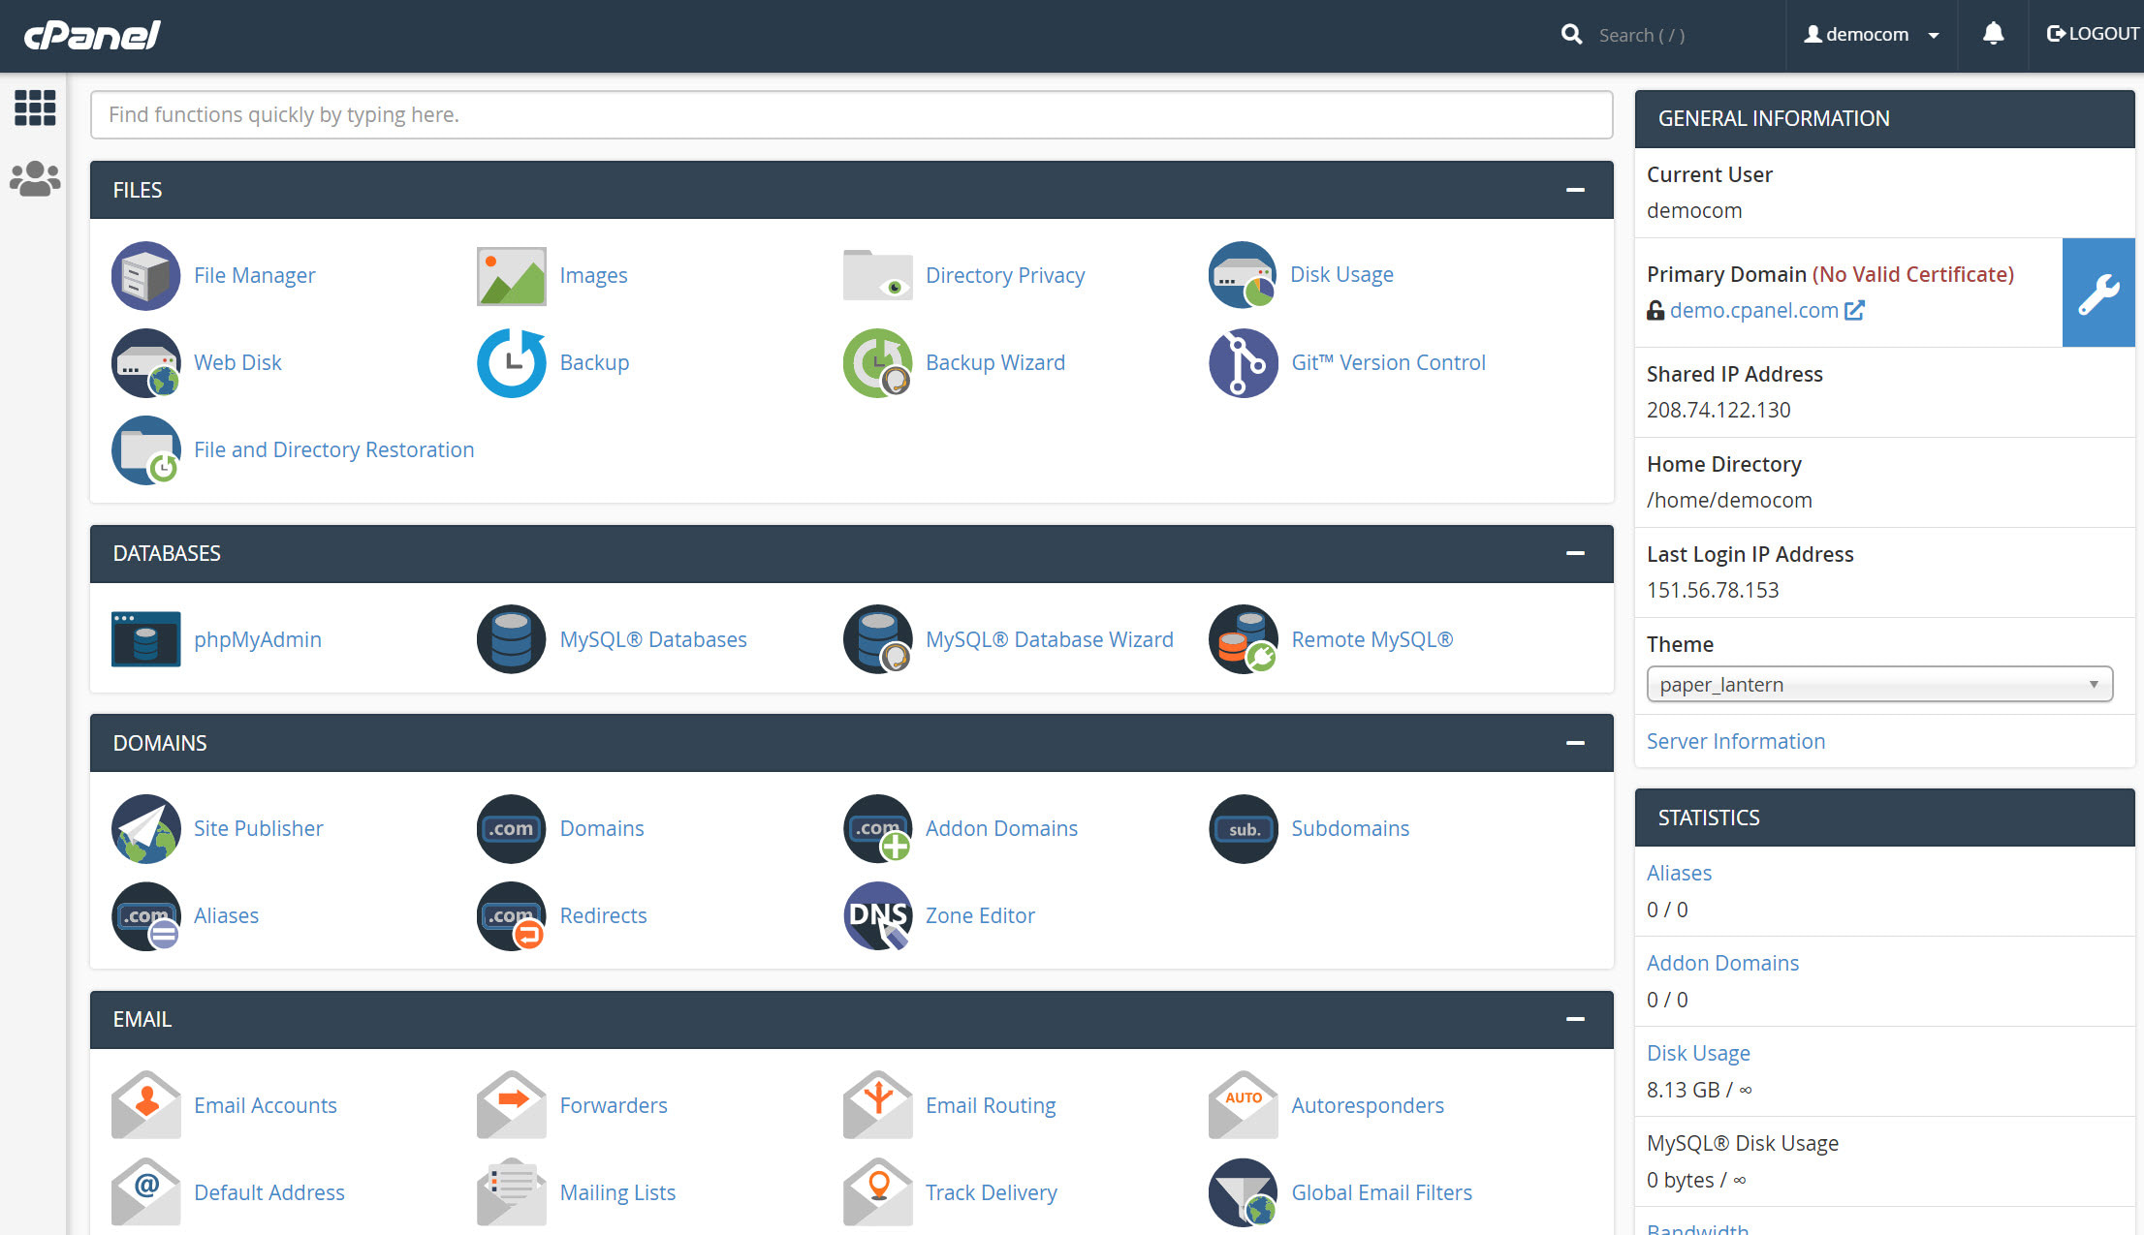This screenshot has width=2144, height=1235.
Task: Collapse the FILES section
Action: click(1573, 190)
